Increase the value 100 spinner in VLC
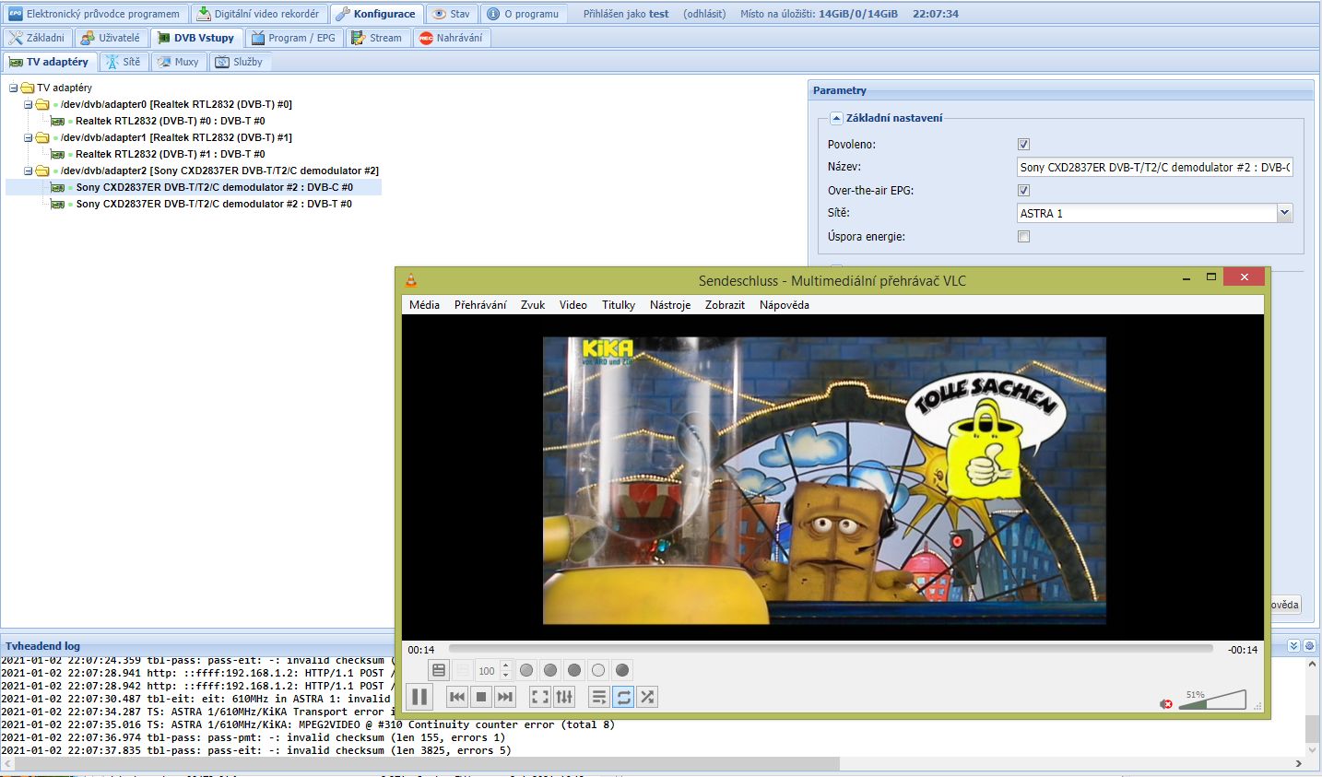Image resolution: width=1322 pixels, height=777 pixels. pos(505,665)
